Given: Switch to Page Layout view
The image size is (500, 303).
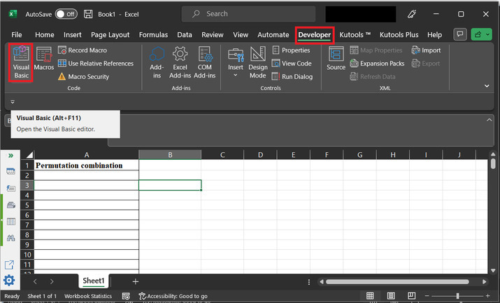Looking at the screenshot, I should [391, 296].
